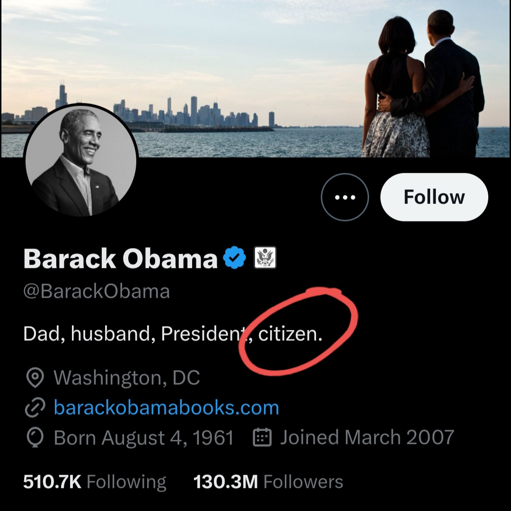511x511 pixels.
Task: Open the barackobamabooks.com link
Action: click(x=167, y=408)
